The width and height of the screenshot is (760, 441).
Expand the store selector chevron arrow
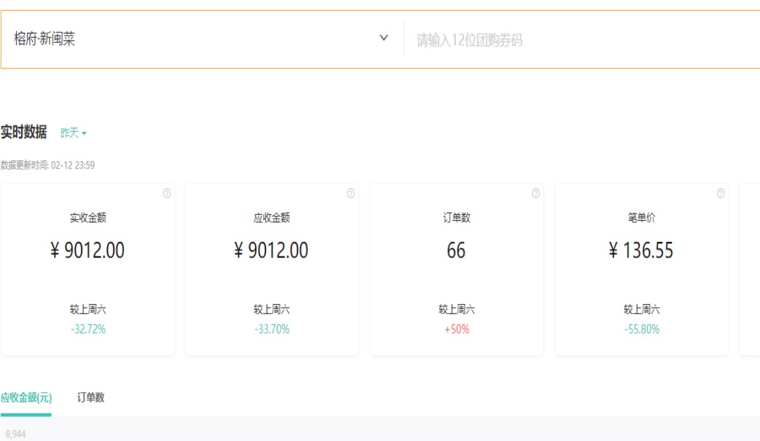point(384,39)
